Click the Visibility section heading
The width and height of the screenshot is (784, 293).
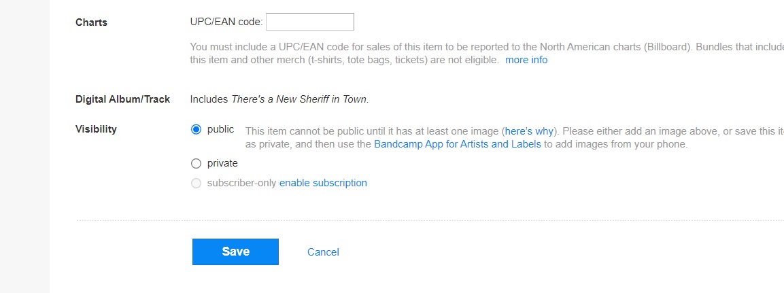(x=96, y=129)
